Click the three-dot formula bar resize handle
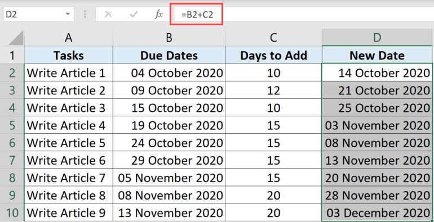Viewport: 434px width, 222px height. (x=85, y=15)
